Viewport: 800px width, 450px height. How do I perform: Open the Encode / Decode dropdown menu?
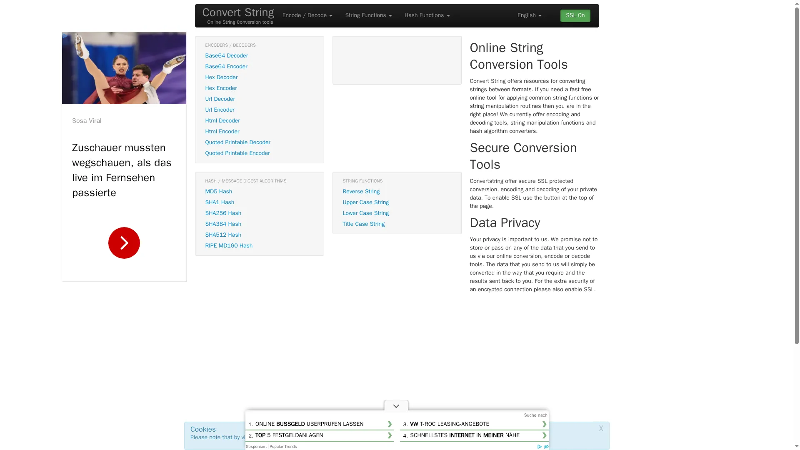click(307, 15)
